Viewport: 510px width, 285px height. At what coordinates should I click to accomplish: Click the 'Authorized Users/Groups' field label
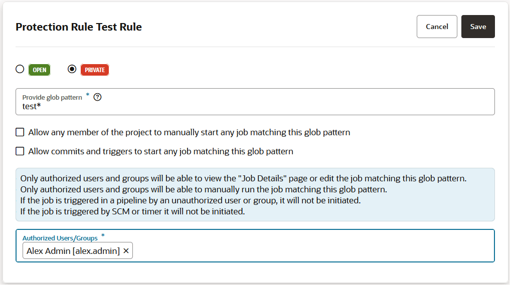pos(60,238)
